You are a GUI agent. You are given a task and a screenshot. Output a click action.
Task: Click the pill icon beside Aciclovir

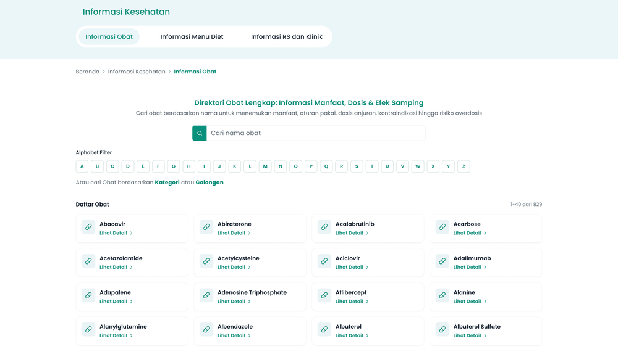tap(324, 261)
